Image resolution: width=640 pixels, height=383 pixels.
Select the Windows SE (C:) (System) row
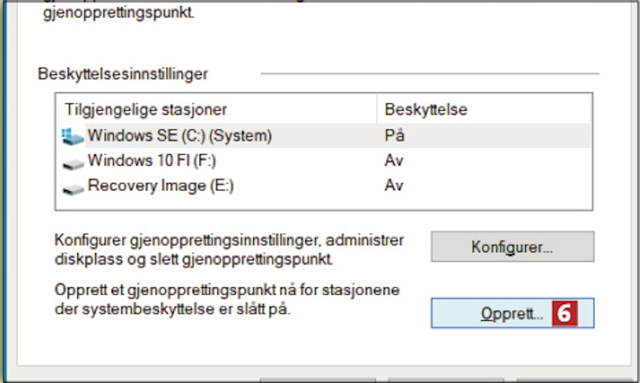click(x=179, y=136)
